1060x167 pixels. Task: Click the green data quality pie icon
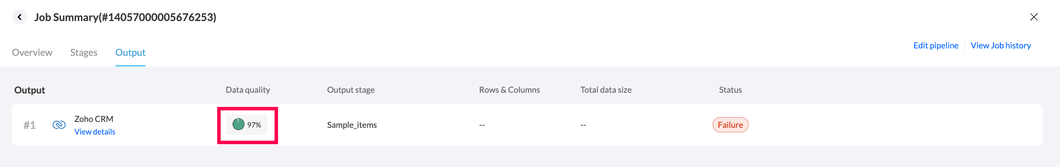(238, 125)
